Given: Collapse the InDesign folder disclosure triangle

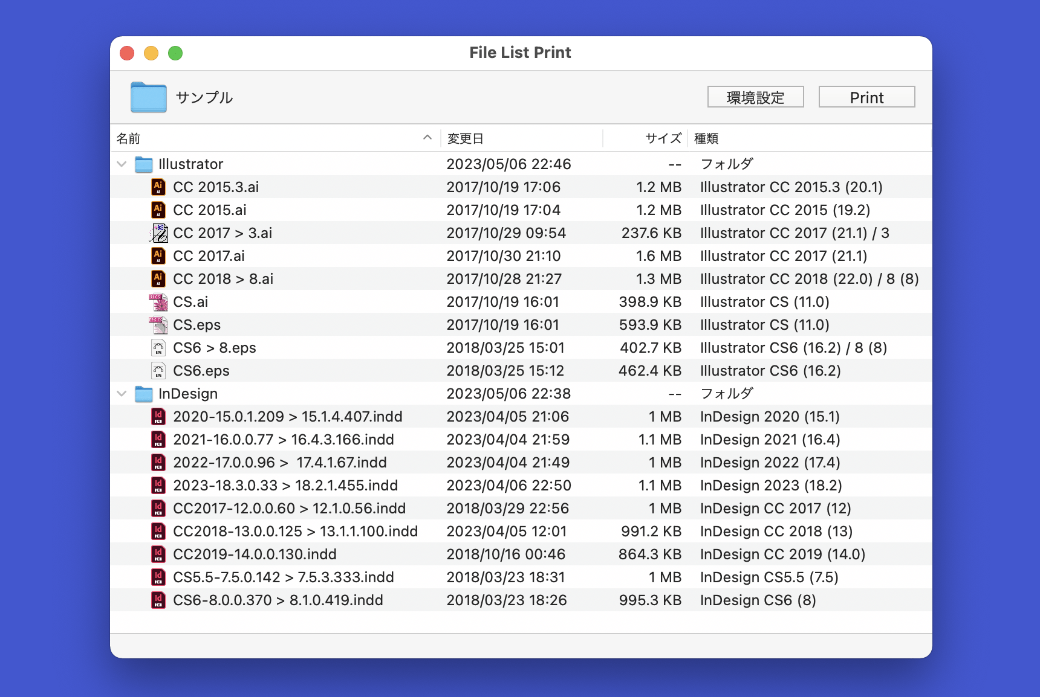Looking at the screenshot, I should [121, 393].
